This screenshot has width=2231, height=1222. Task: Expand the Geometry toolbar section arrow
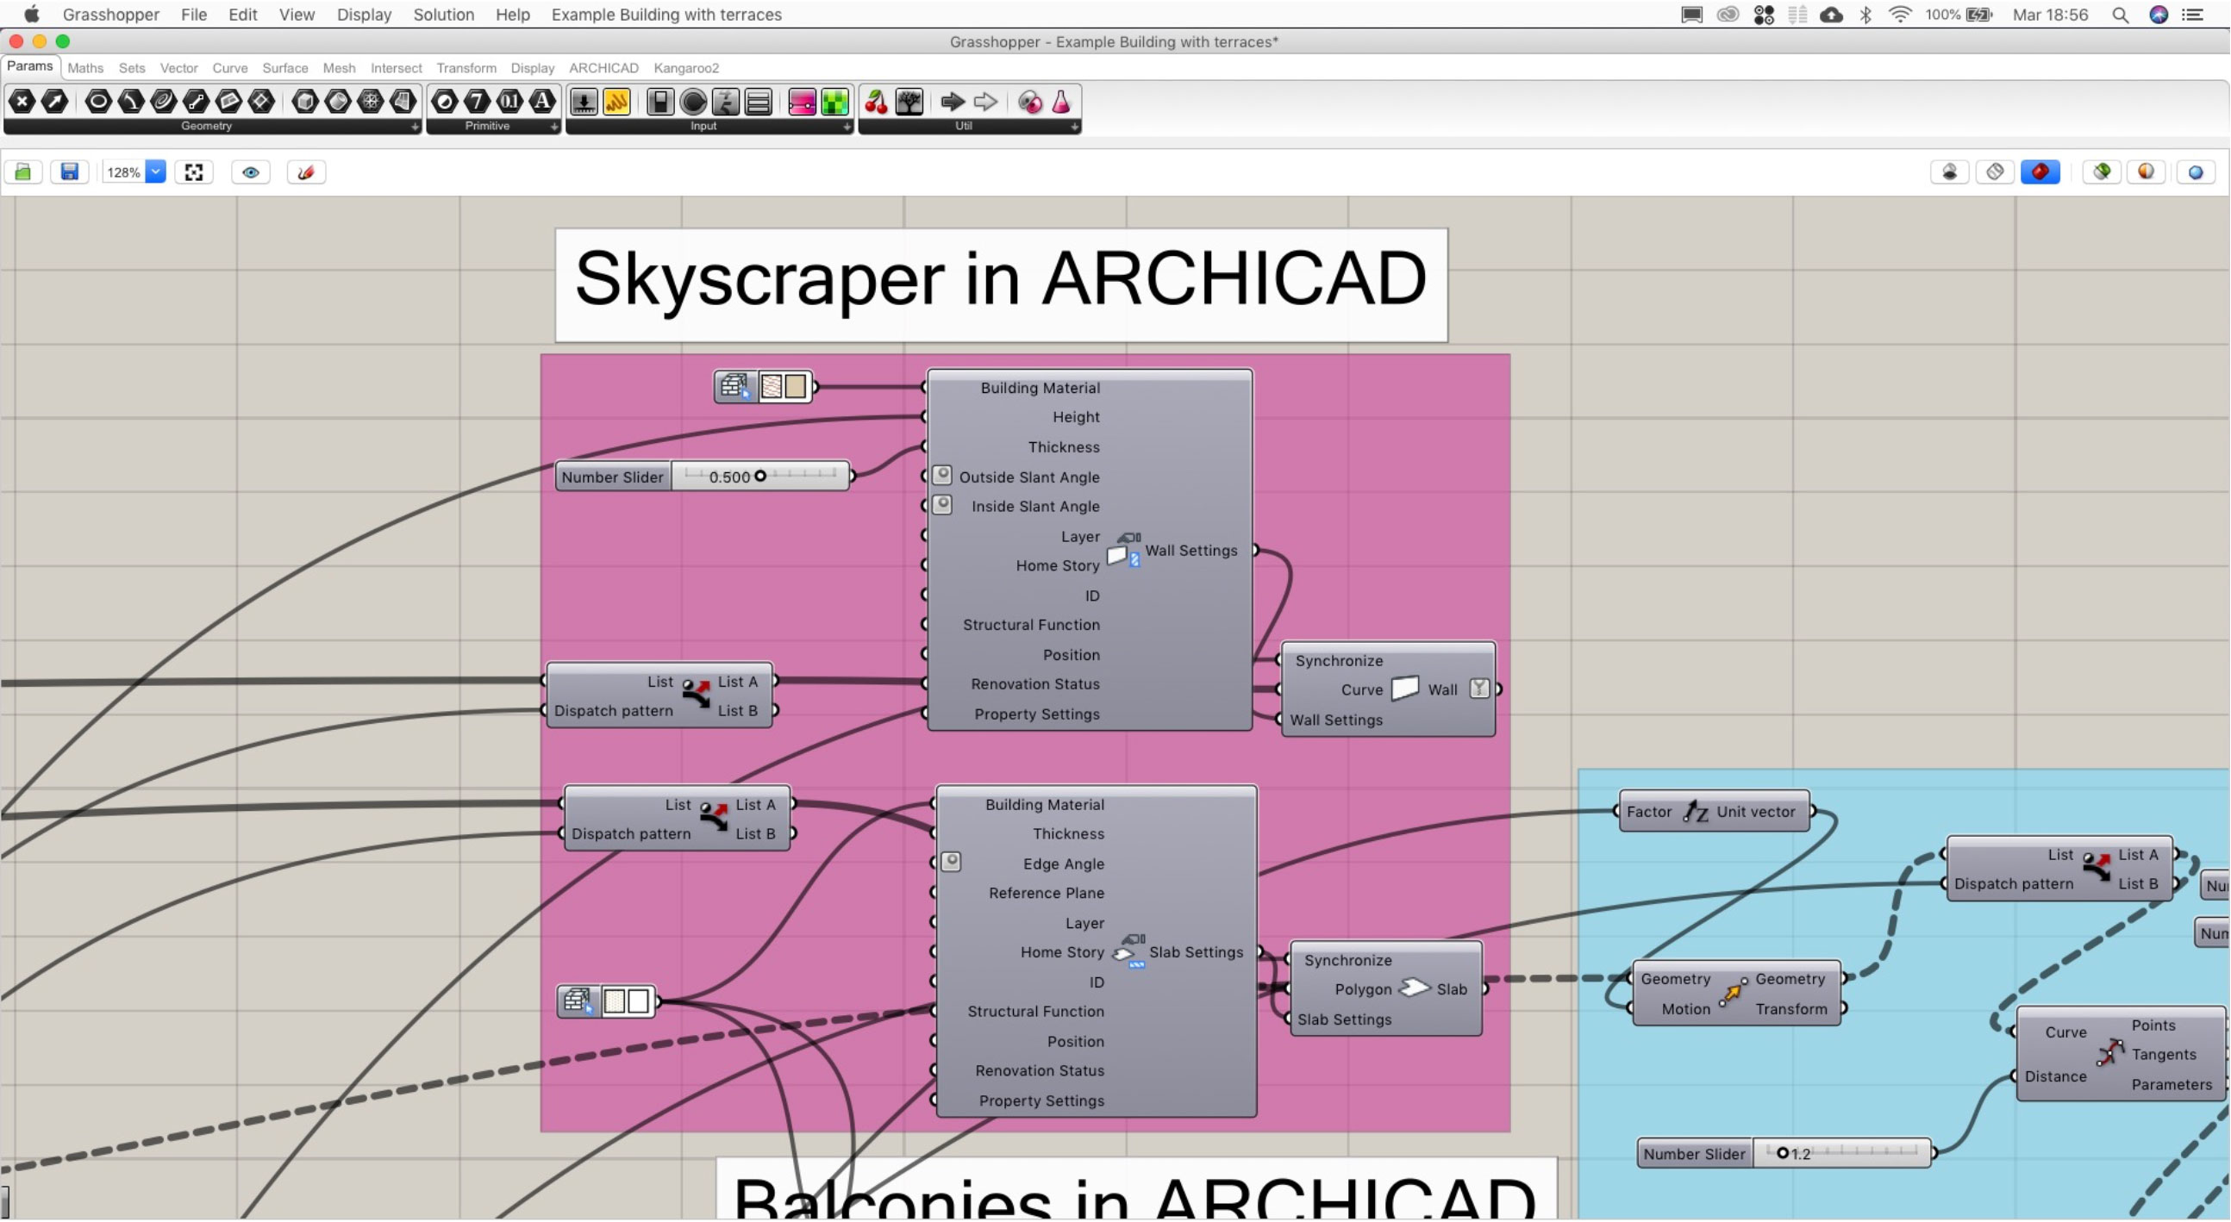coord(415,128)
